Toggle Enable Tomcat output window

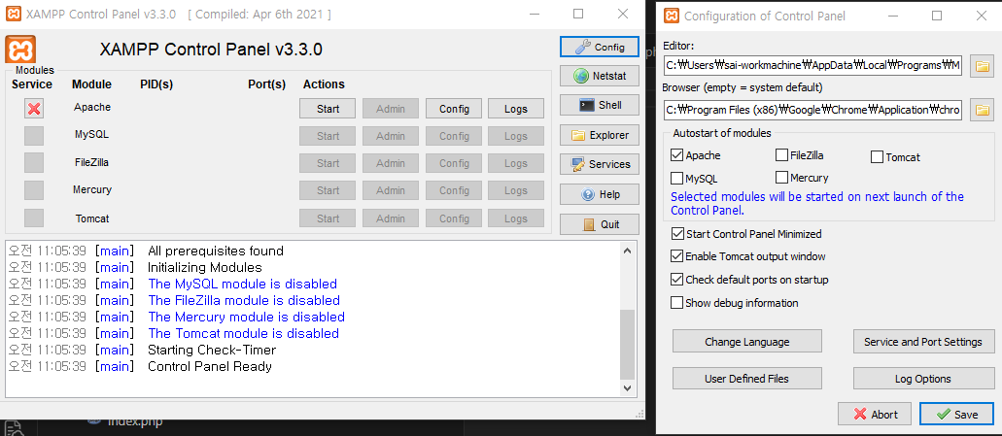coord(676,256)
